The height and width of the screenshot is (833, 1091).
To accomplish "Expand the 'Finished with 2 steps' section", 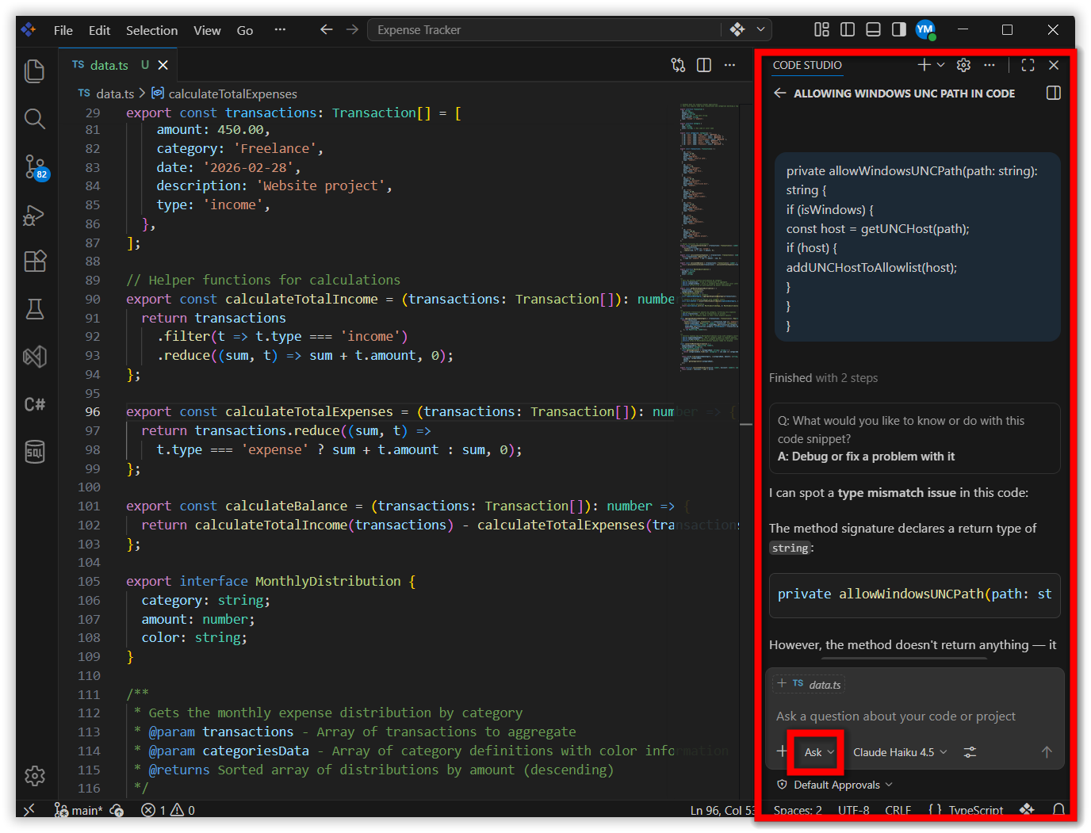I will pyautogui.click(x=823, y=378).
